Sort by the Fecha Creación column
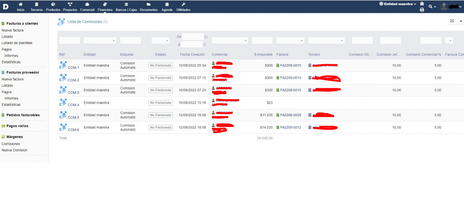 (x=192, y=55)
